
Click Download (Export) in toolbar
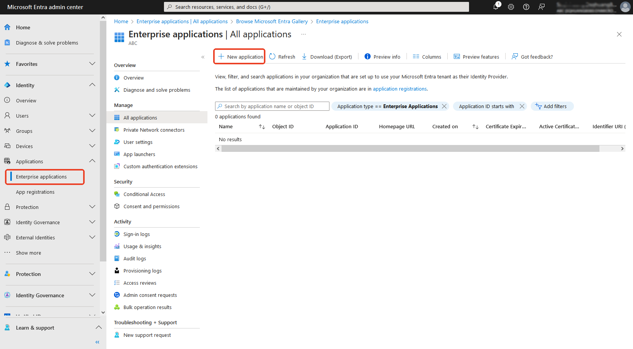pos(327,57)
